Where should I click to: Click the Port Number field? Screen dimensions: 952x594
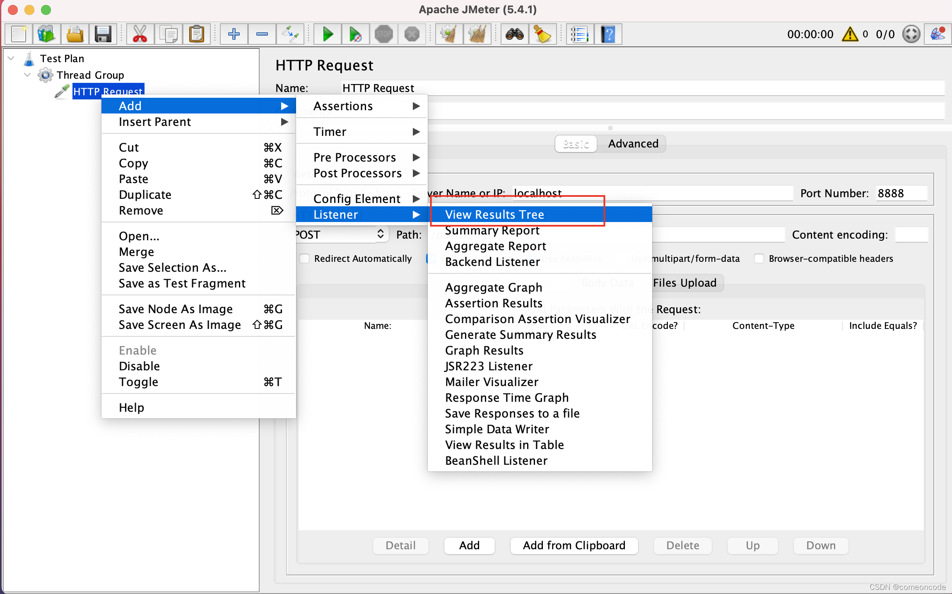pyautogui.click(x=901, y=193)
